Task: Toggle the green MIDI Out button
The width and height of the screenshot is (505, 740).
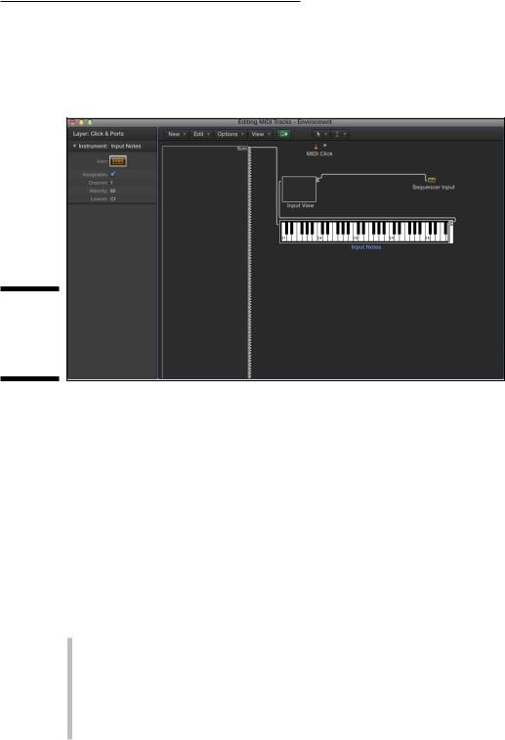Action: [x=284, y=134]
